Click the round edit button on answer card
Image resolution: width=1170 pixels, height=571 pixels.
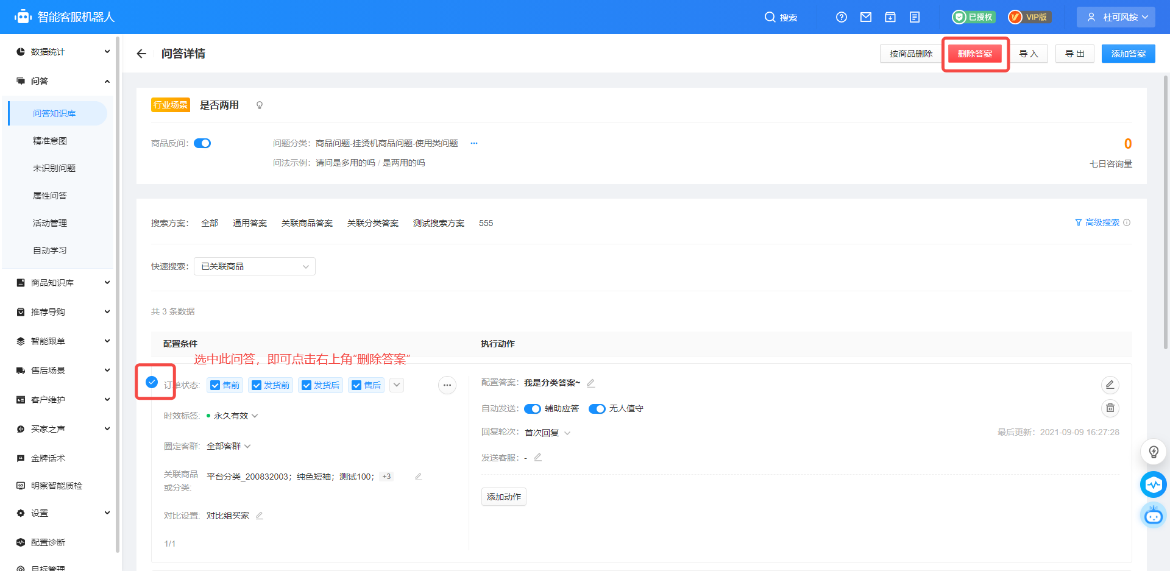pos(1110,385)
